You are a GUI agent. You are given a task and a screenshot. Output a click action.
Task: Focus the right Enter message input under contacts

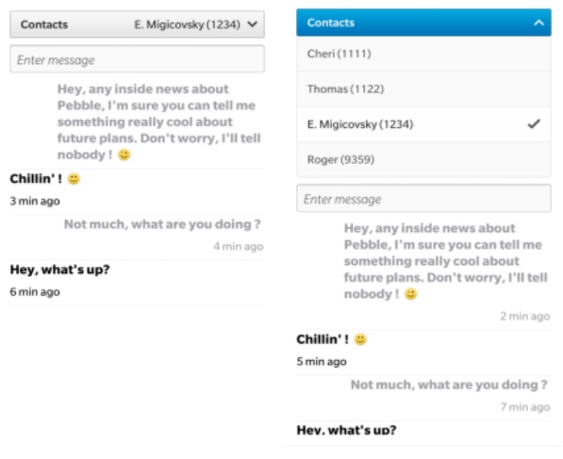click(x=423, y=198)
